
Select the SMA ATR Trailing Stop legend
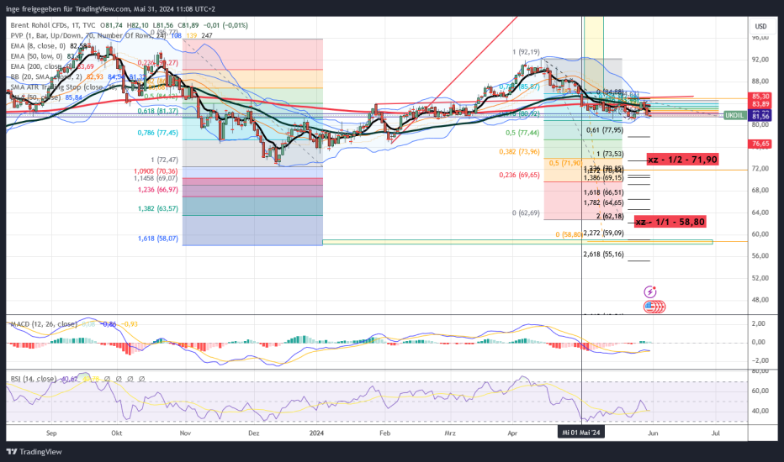pos(42,87)
